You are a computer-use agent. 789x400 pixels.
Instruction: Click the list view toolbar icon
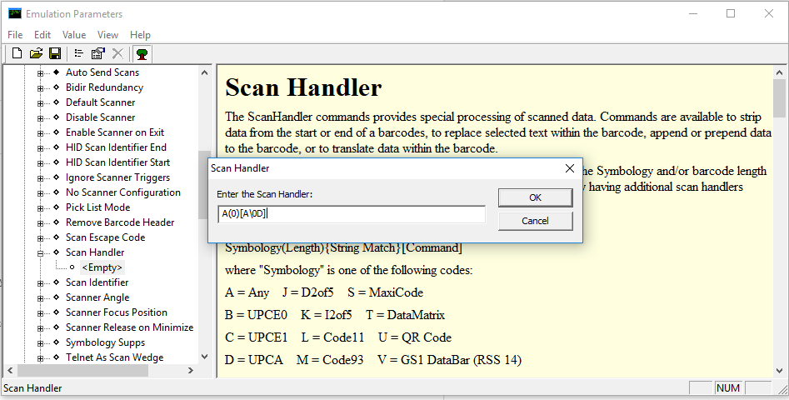(x=79, y=53)
